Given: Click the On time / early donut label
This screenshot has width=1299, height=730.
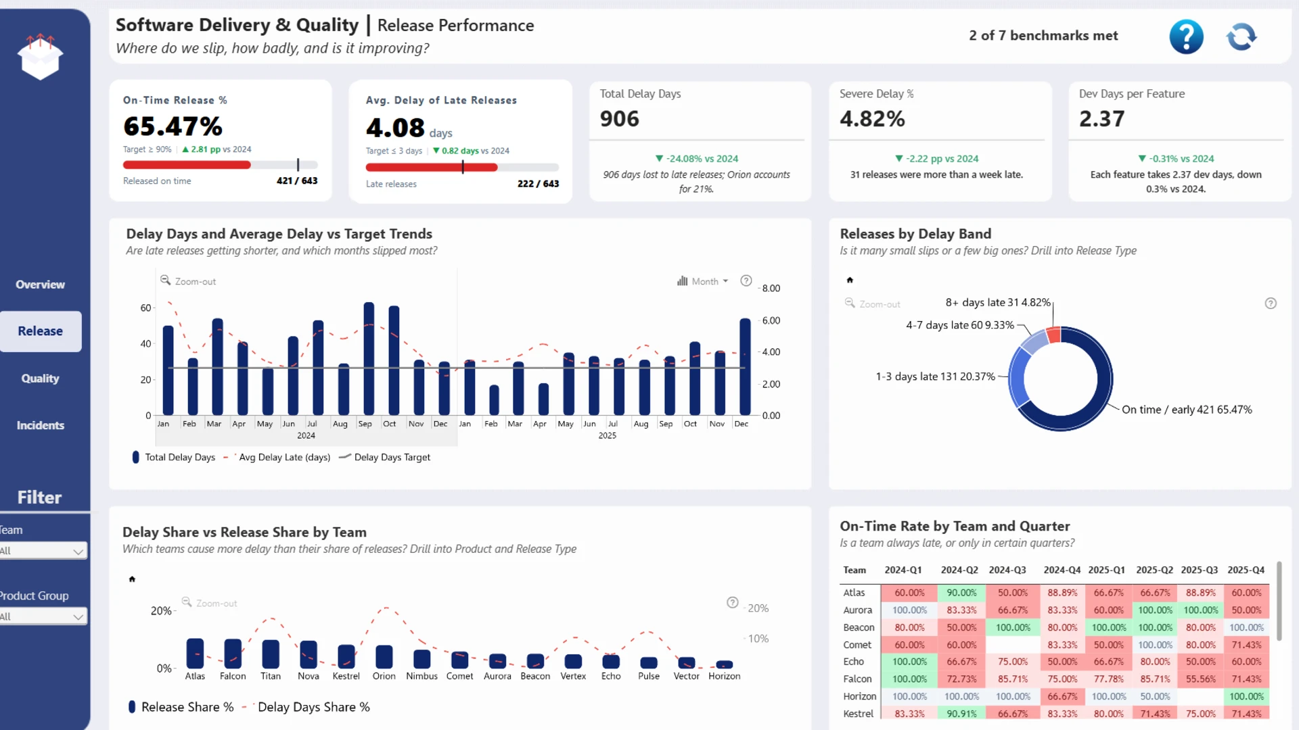Looking at the screenshot, I should pyautogui.click(x=1187, y=410).
